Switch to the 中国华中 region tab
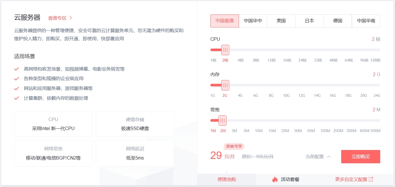This screenshot has height=187, width=395. (253, 21)
